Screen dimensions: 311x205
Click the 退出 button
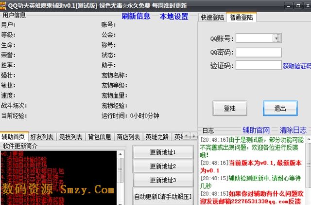point(280,109)
